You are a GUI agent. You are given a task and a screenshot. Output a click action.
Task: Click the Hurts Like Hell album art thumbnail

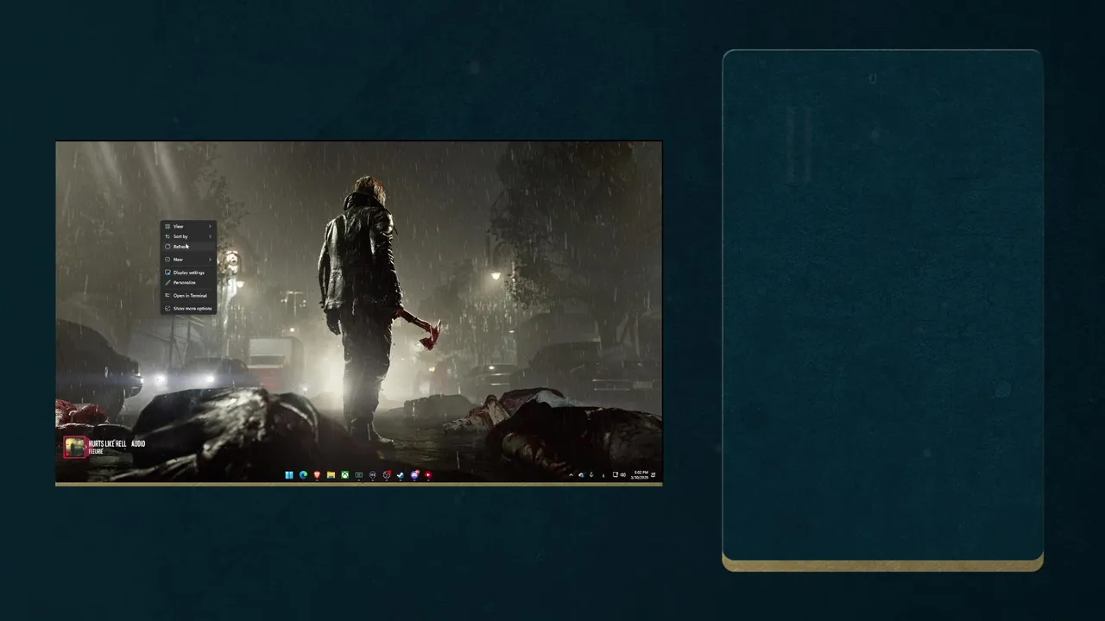74,447
